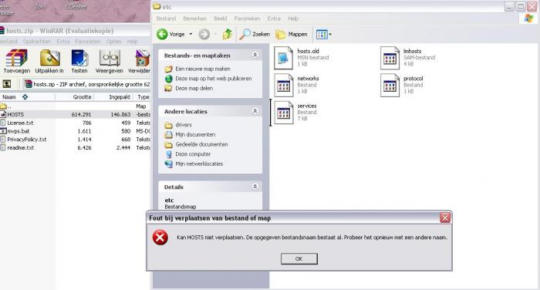Viewport: 540px width, 290px height.
Task: Collapse the Bestands- en maptaken panel
Action: pyautogui.click(x=255, y=55)
